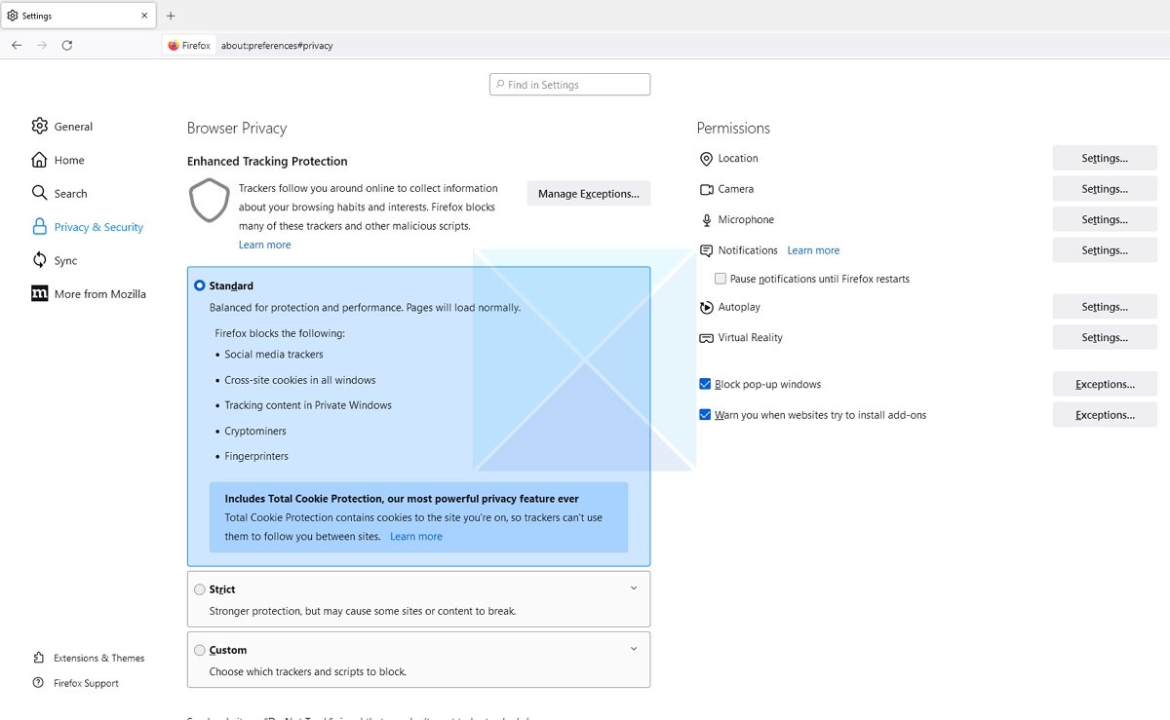Open Virtual Reality Settings button
Viewport: 1170px width, 720px height.
1105,337
